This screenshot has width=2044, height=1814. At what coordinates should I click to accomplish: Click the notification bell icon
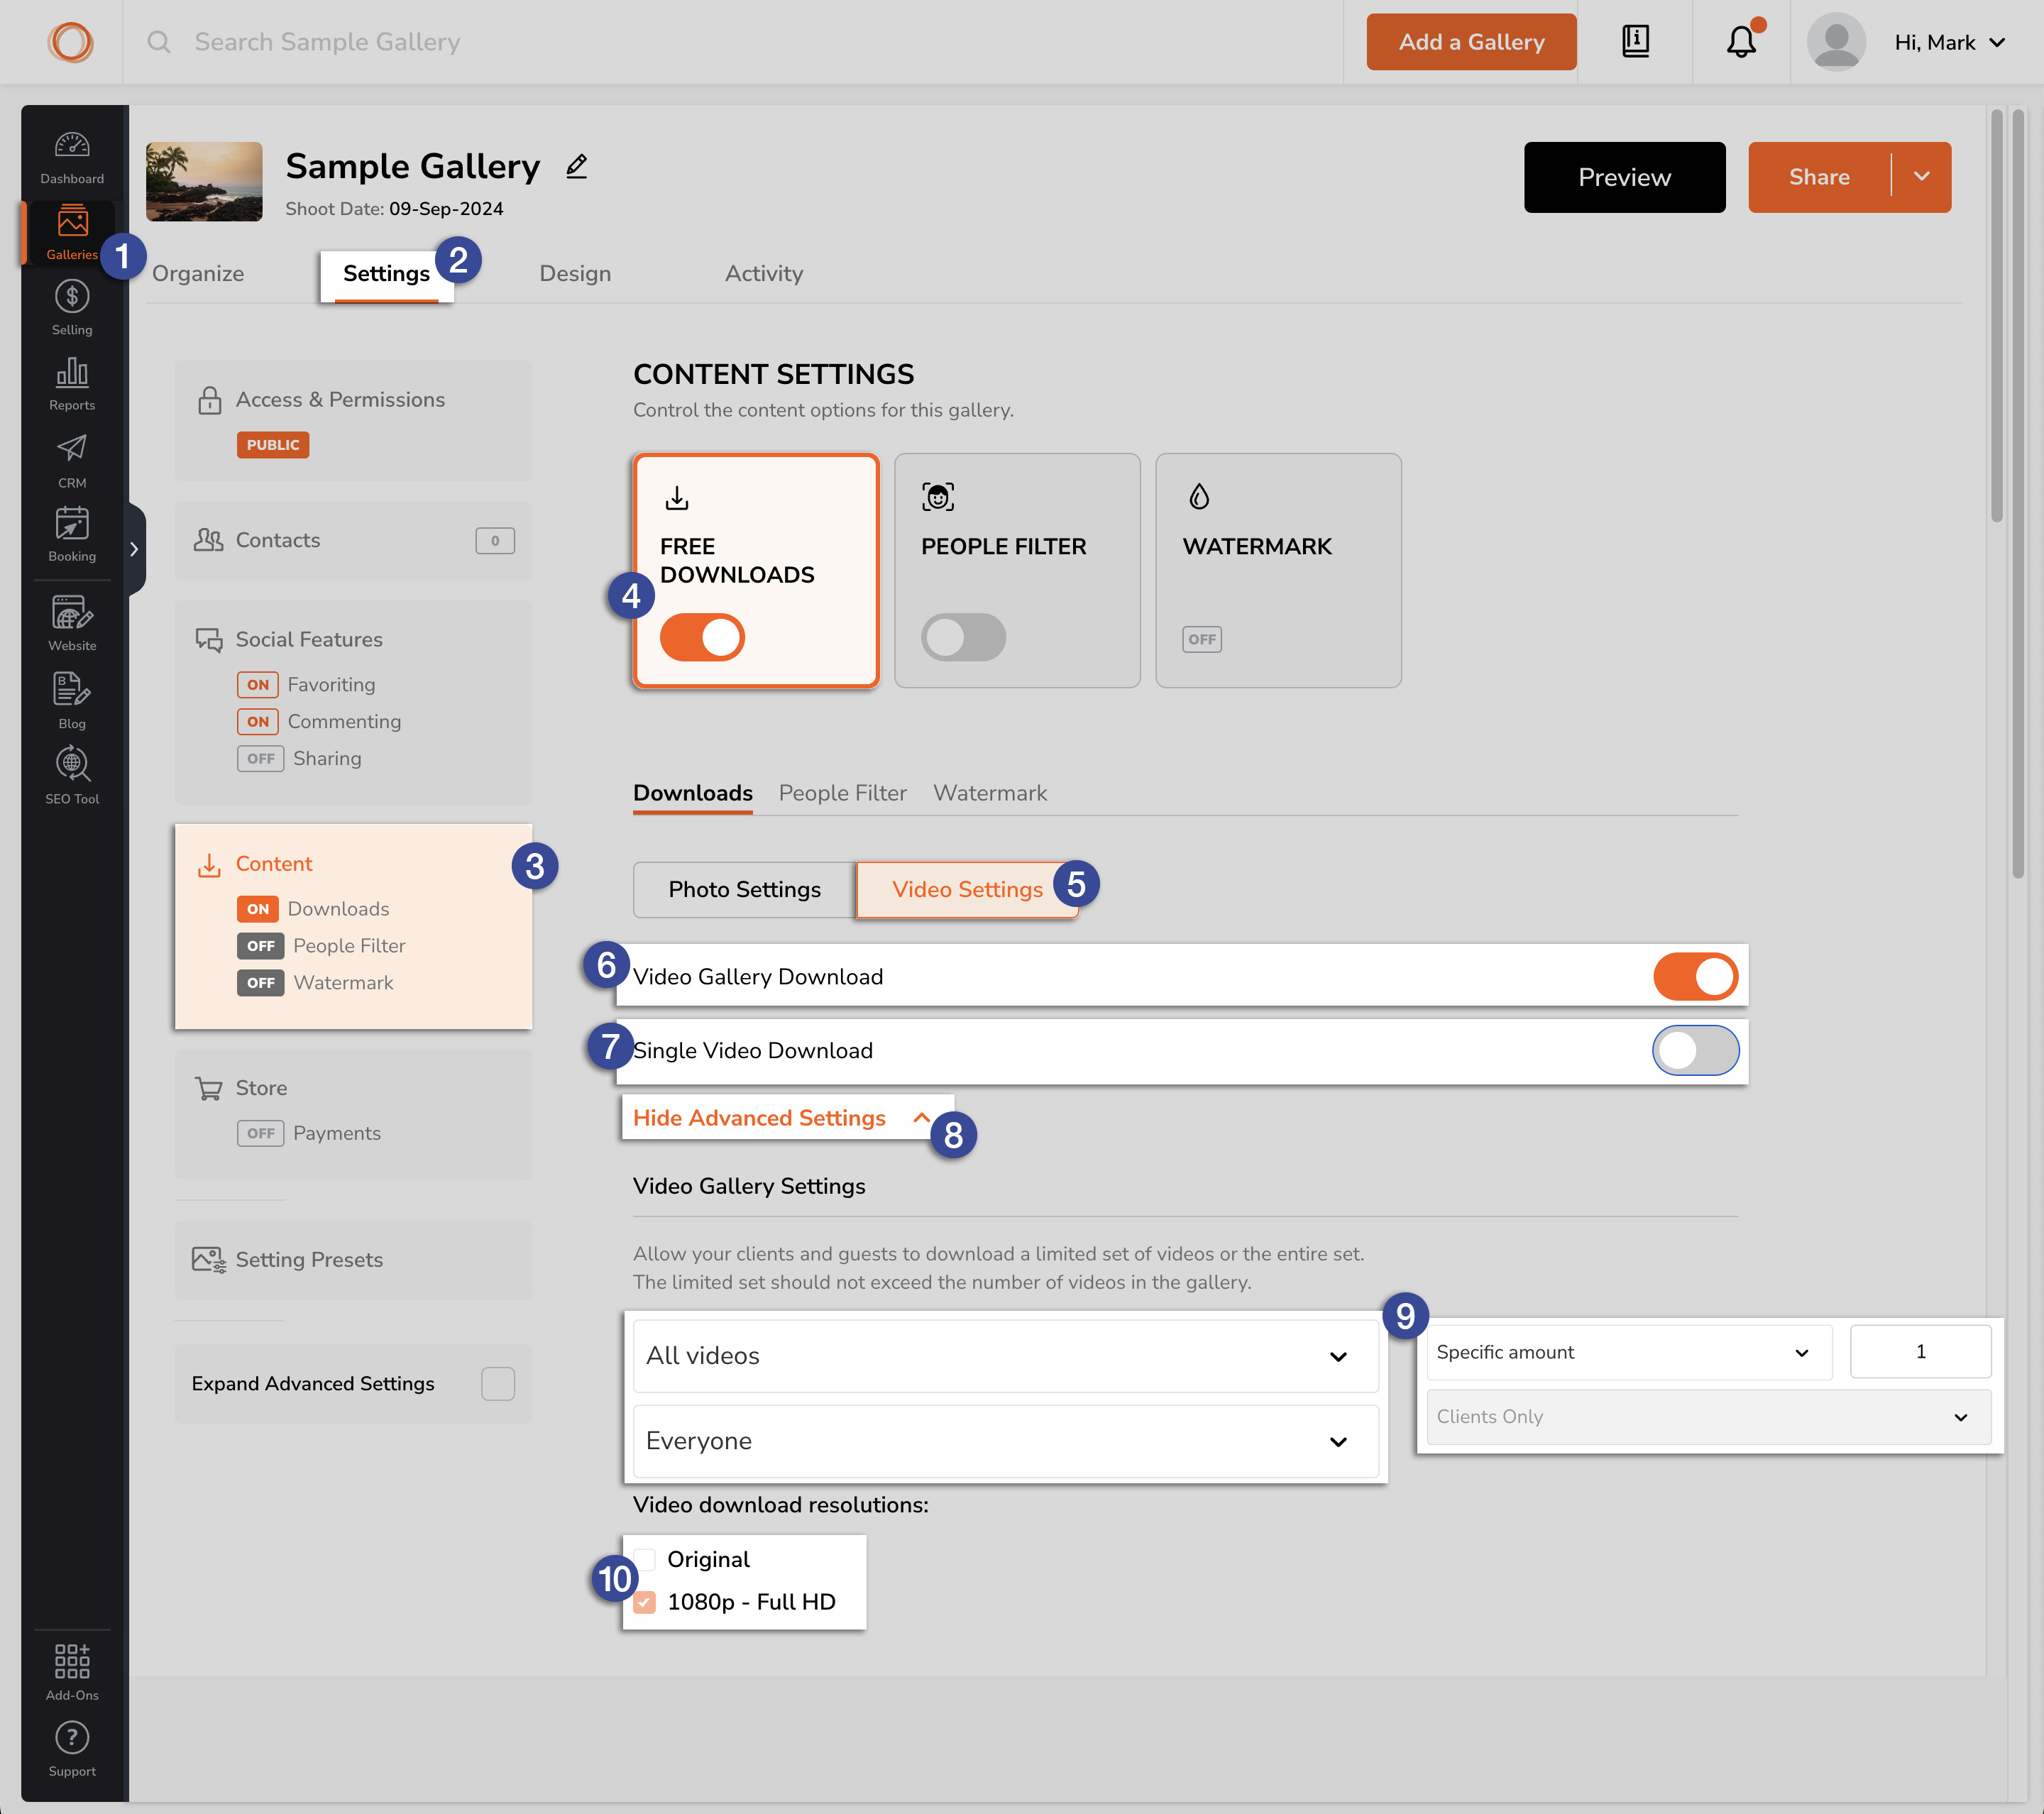point(1741,42)
